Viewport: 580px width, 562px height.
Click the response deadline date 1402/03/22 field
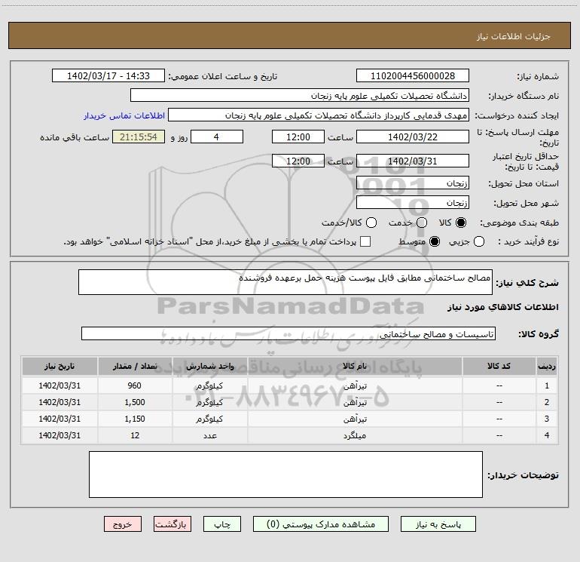413,137
